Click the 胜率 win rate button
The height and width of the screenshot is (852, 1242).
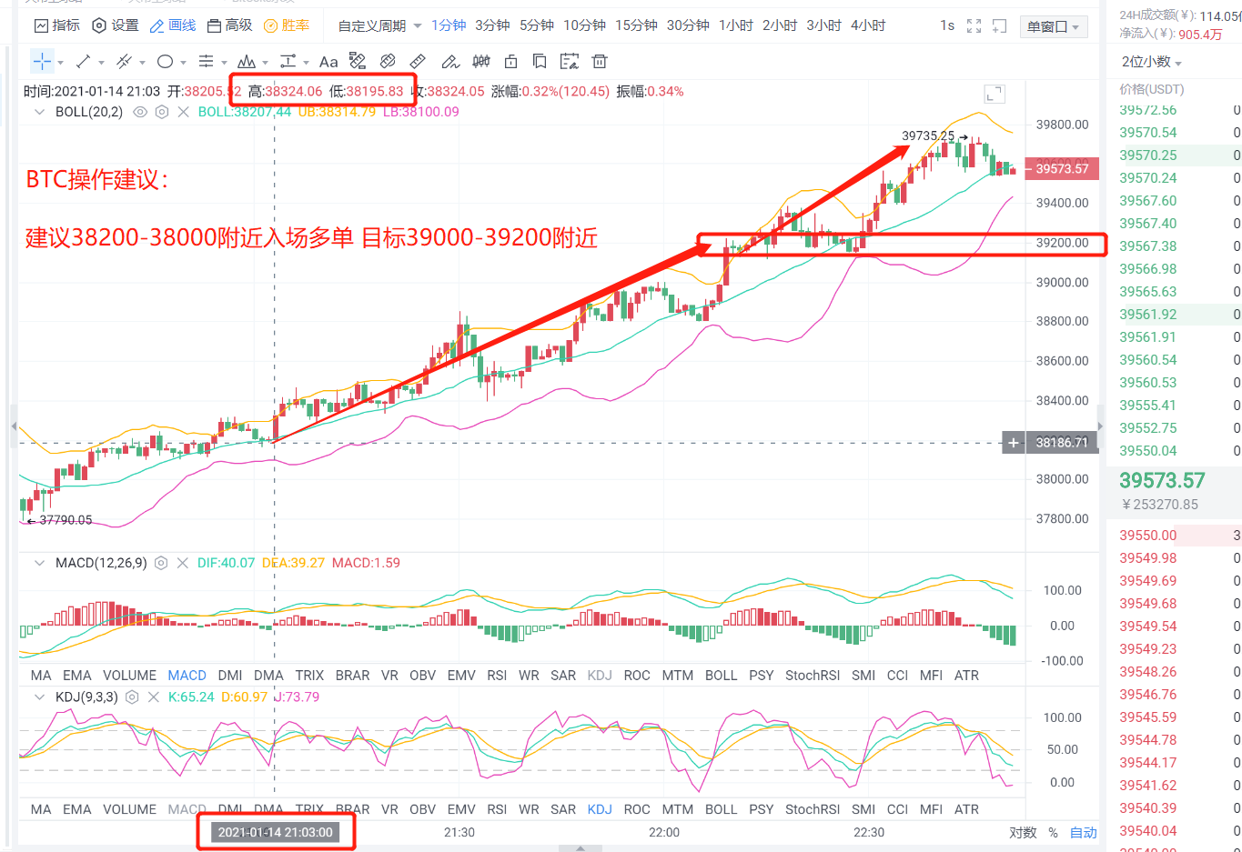(287, 25)
